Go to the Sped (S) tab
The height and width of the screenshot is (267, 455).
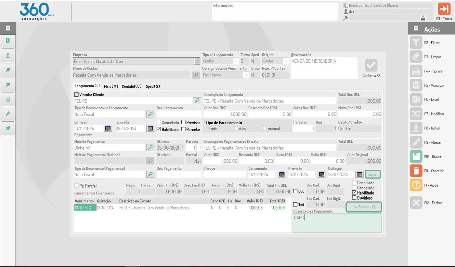tap(153, 86)
